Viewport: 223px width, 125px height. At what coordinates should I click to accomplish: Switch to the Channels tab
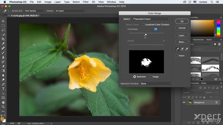tap(195, 83)
